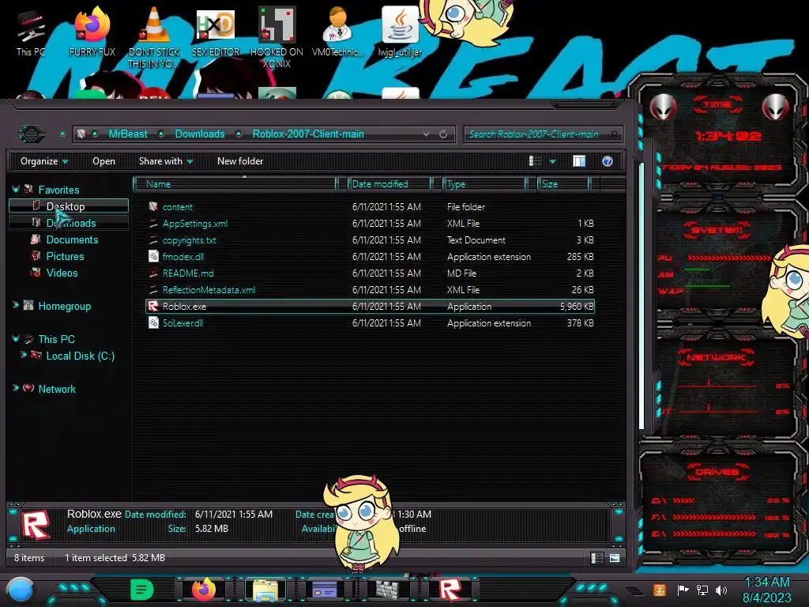Open the view options dropdown arrow

pyautogui.click(x=552, y=161)
